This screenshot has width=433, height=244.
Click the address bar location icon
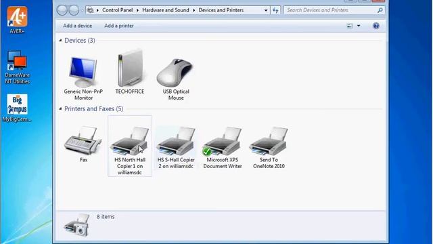point(90,10)
